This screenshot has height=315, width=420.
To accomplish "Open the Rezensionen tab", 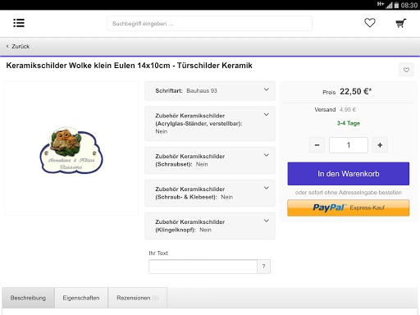I will tap(138, 298).
